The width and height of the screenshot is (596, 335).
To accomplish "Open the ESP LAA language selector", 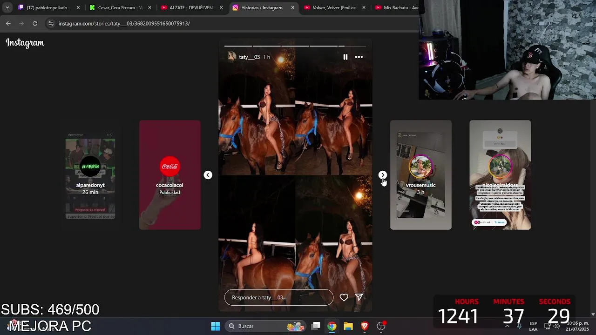I will click(x=533, y=326).
